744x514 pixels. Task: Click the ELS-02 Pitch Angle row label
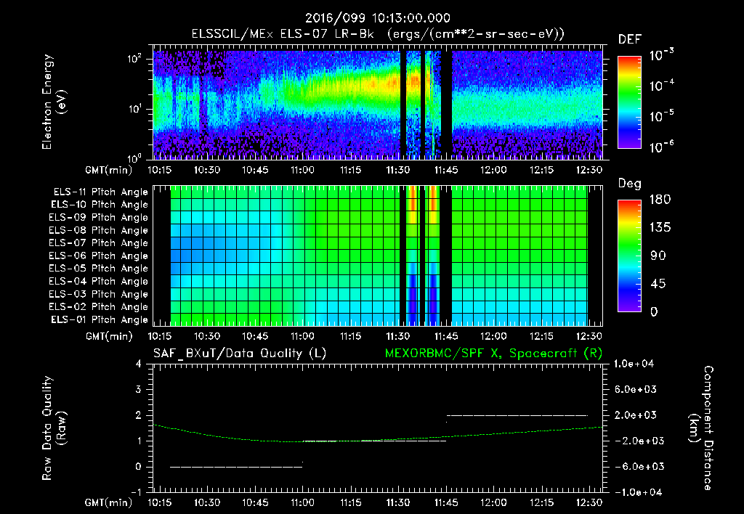[x=99, y=307]
